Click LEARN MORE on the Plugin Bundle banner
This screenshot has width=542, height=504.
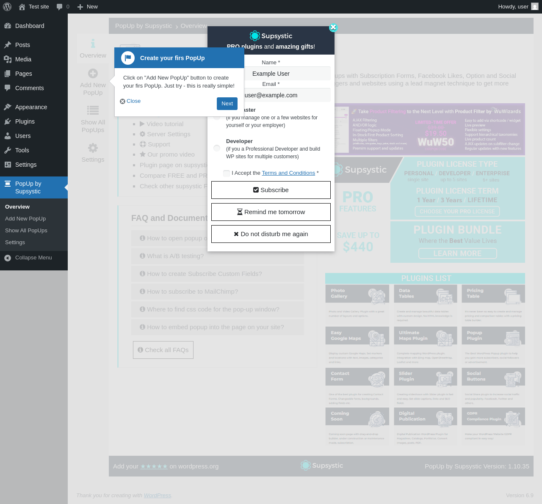(458, 253)
